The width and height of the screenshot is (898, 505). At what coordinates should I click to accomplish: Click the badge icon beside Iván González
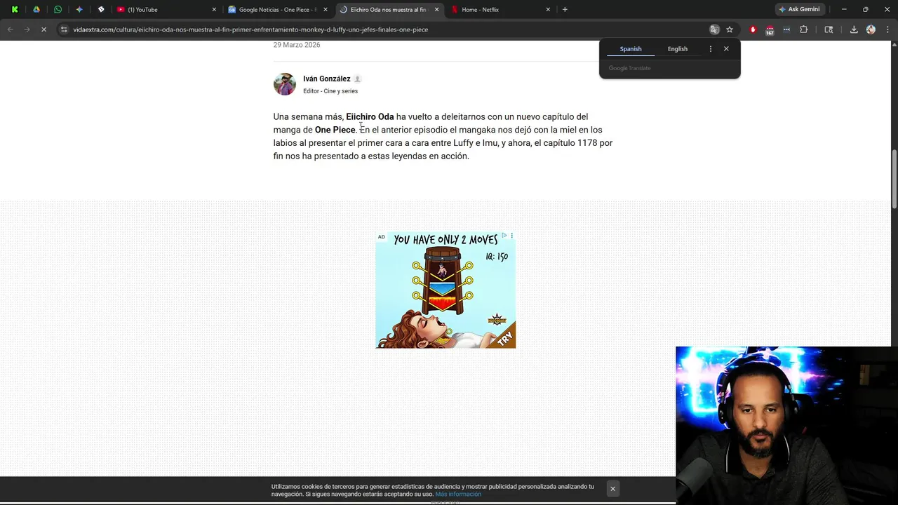[x=357, y=79]
